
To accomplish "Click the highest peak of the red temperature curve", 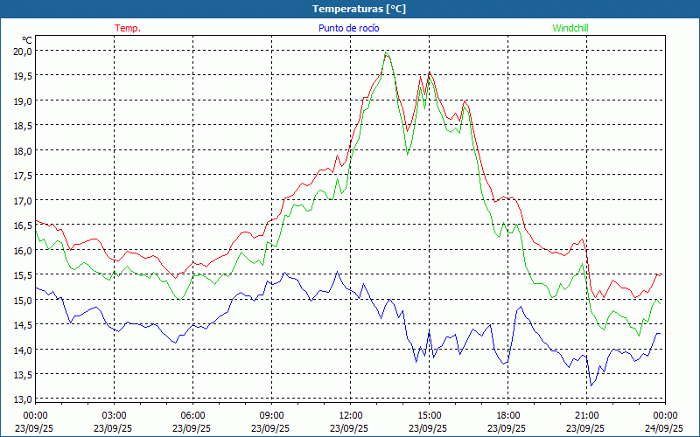I will point(386,54).
